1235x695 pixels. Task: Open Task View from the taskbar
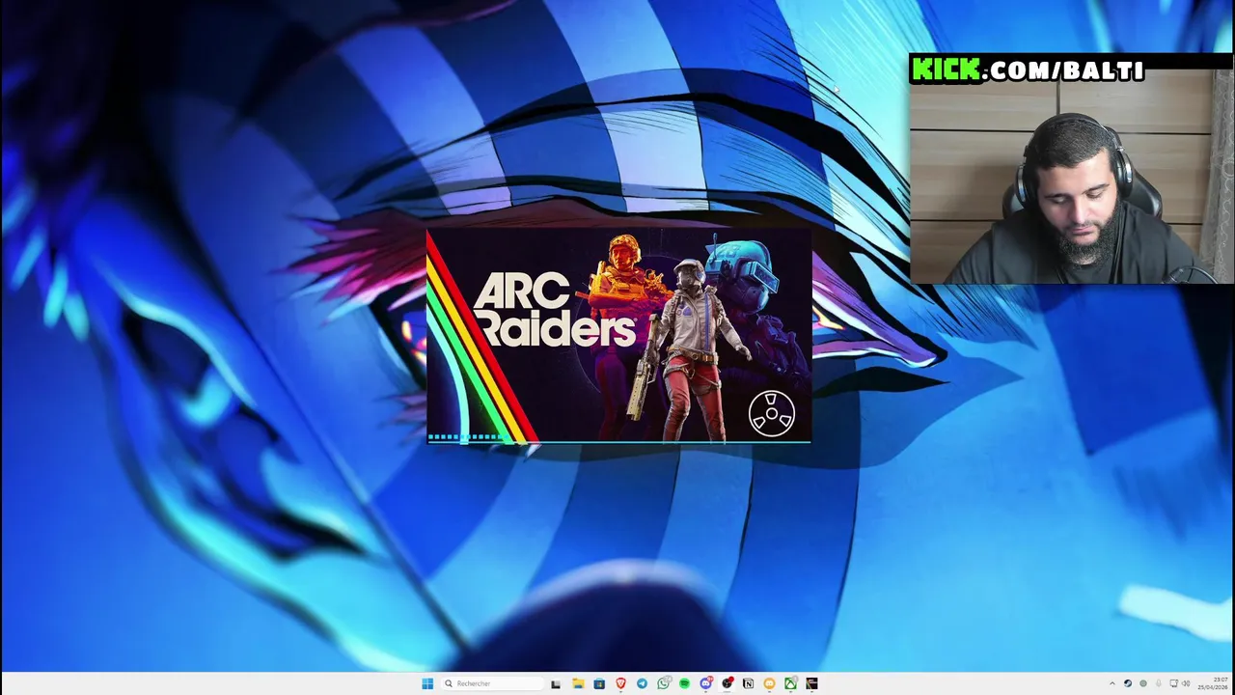point(556,683)
